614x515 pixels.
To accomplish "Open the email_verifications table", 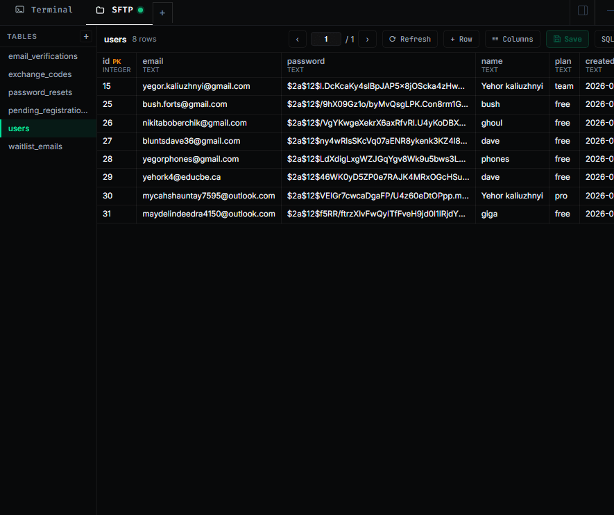I will tap(48, 56).
